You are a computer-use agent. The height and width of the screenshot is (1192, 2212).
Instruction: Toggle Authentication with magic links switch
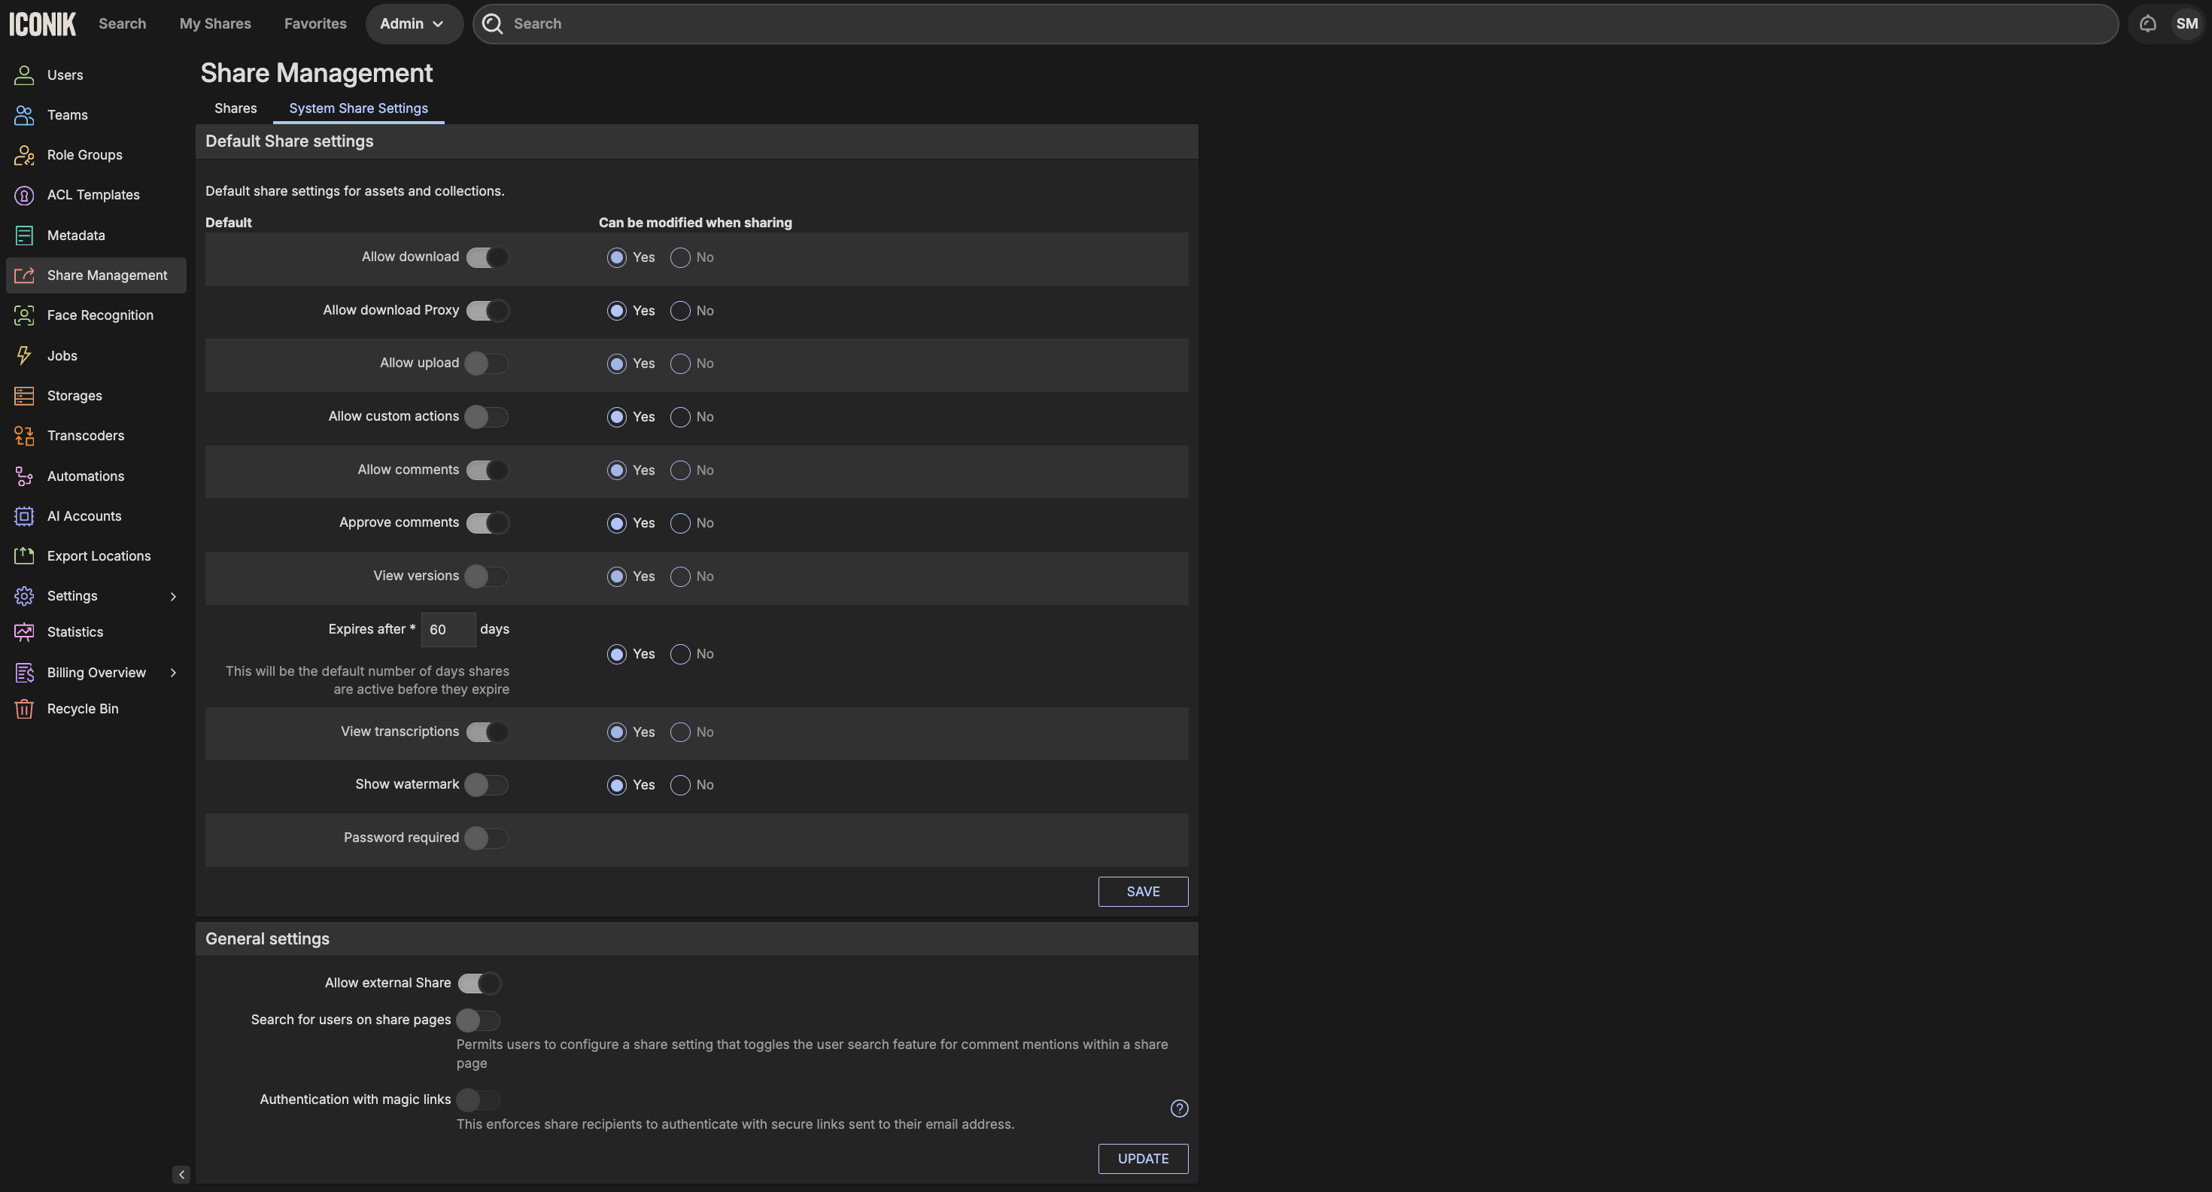coord(478,1100)
